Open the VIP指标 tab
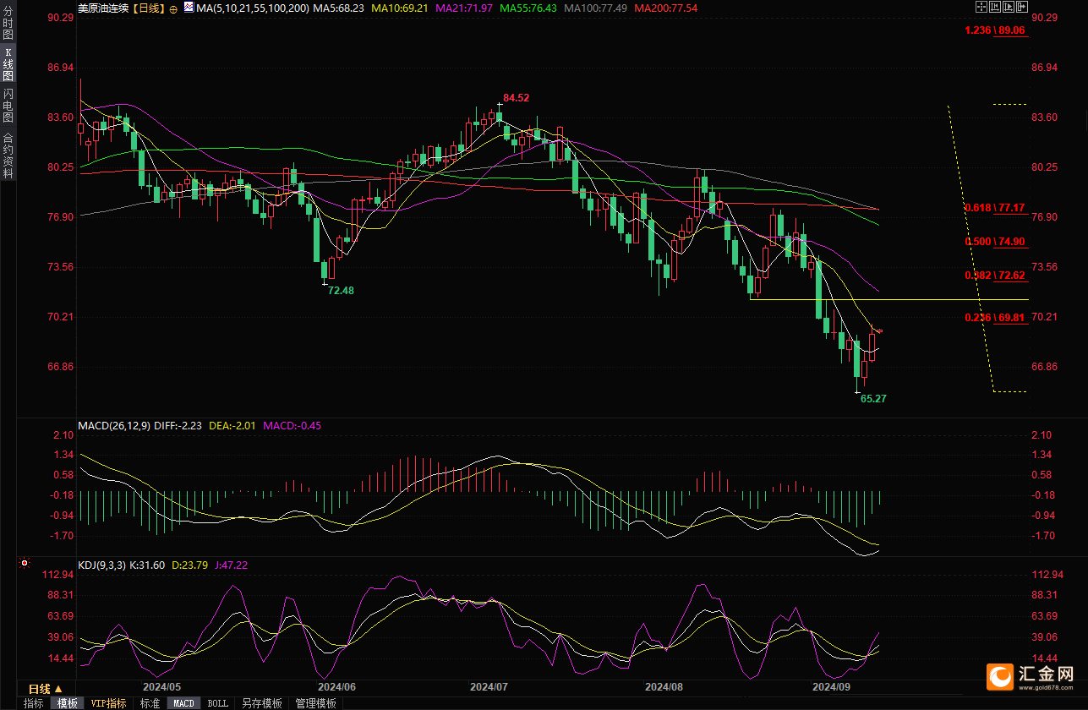The image size is (1088, 710). 109,703
